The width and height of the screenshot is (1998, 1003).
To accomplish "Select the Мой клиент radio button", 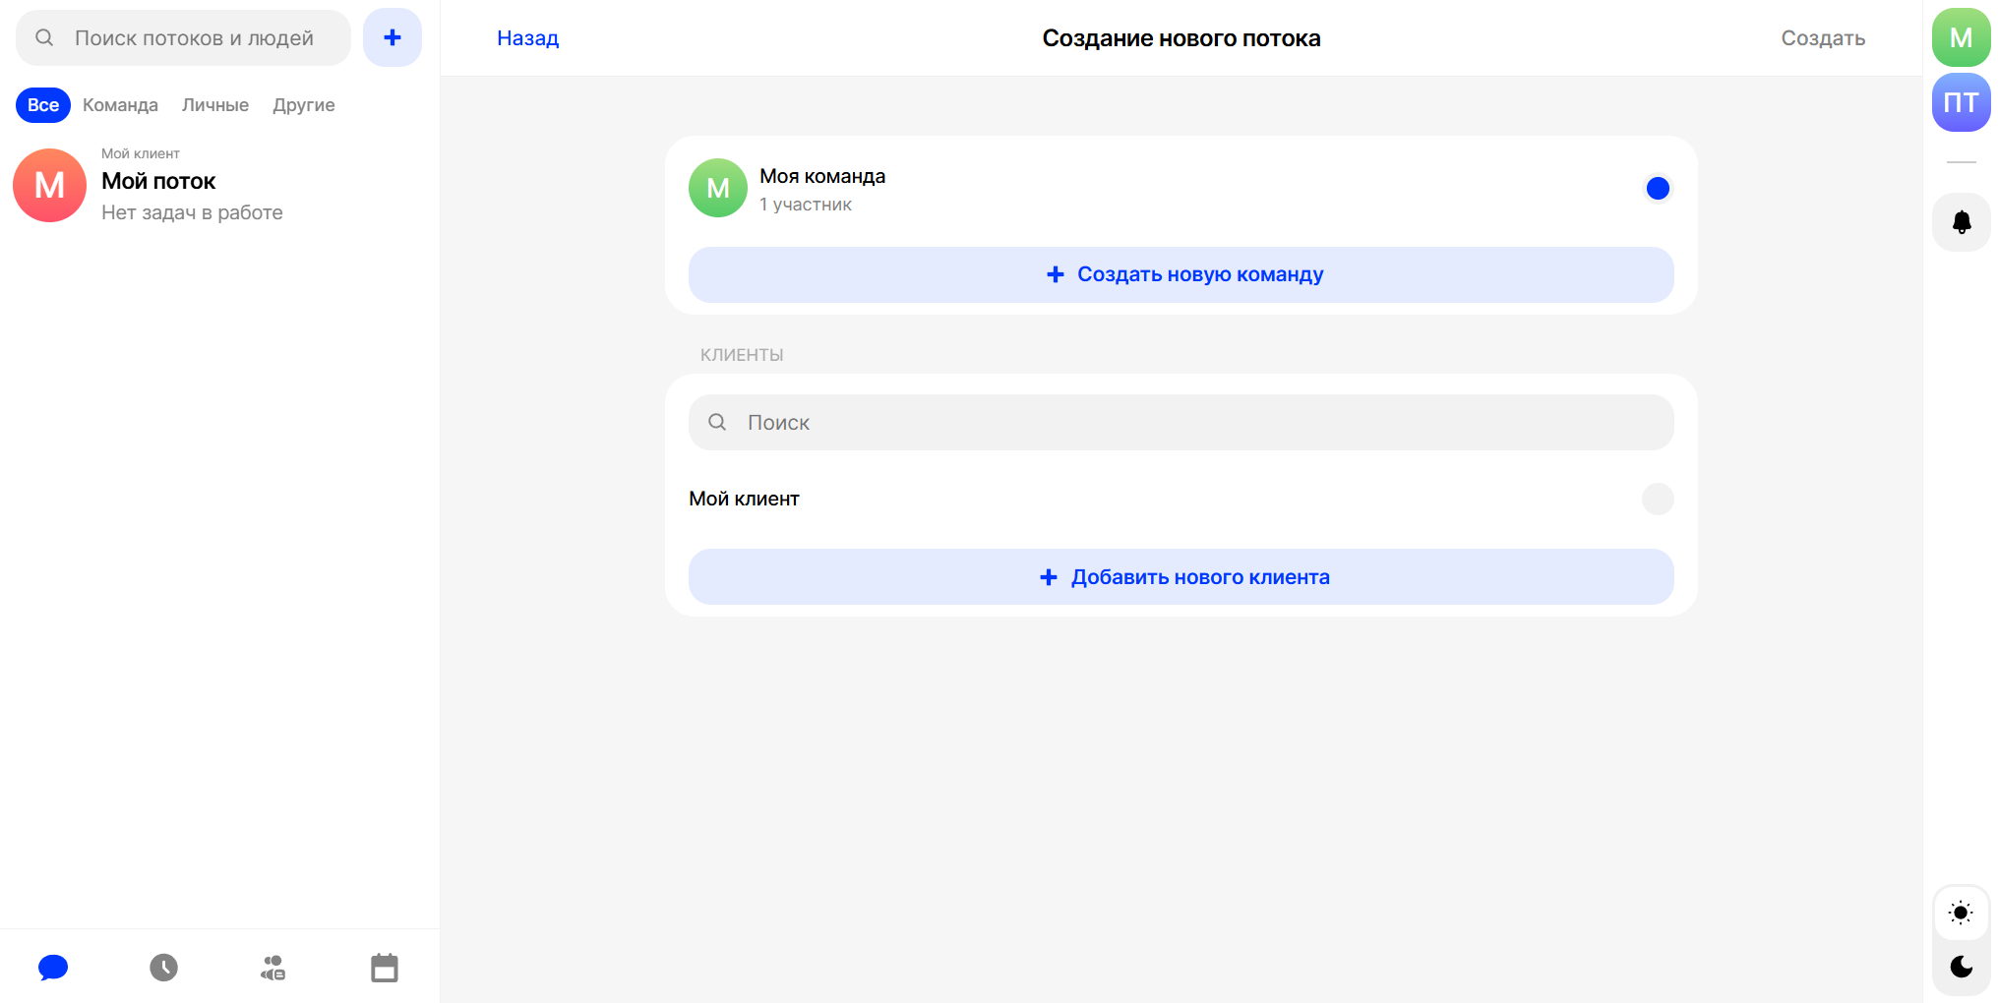I will 1658,499.
